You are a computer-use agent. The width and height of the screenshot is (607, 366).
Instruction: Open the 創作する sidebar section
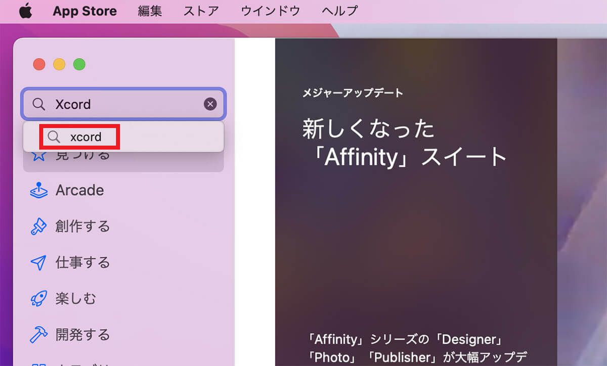[x=123, y=226]
